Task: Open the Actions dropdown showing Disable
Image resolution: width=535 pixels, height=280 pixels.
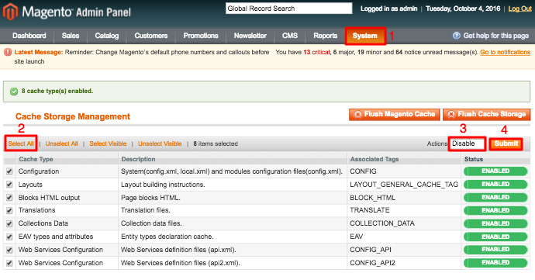Action: 467,143
